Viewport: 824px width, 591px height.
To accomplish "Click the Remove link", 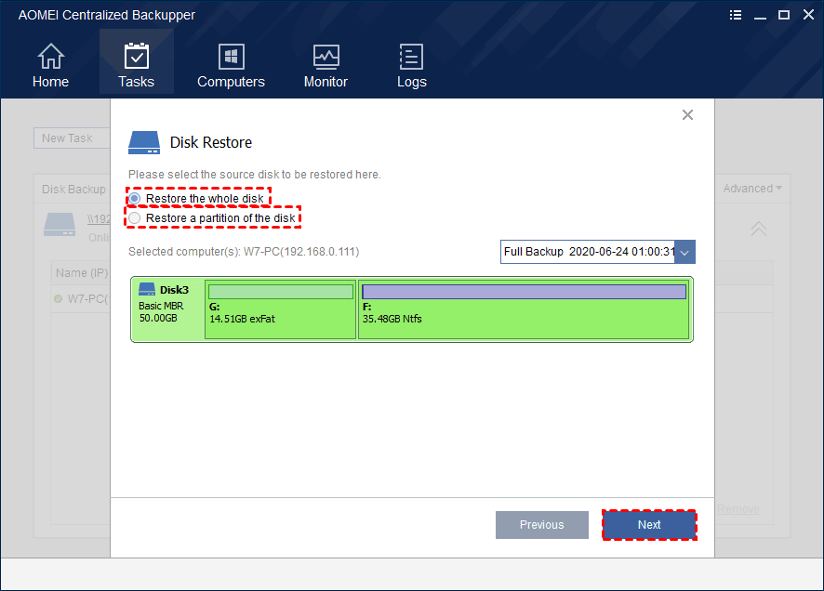I will [x=738, y=509].
